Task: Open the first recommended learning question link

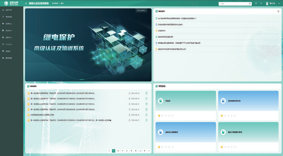Action: click(177, 19)
